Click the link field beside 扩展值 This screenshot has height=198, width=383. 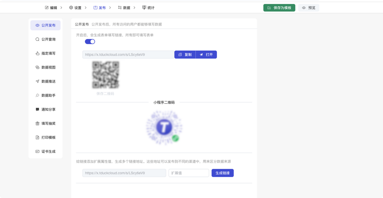124,173
